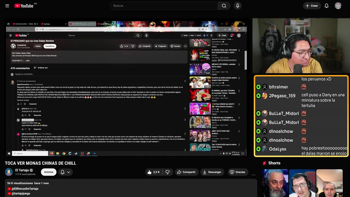Open the Top 10 NACADAS suggested video thumbnail

[x=200, y=147]
